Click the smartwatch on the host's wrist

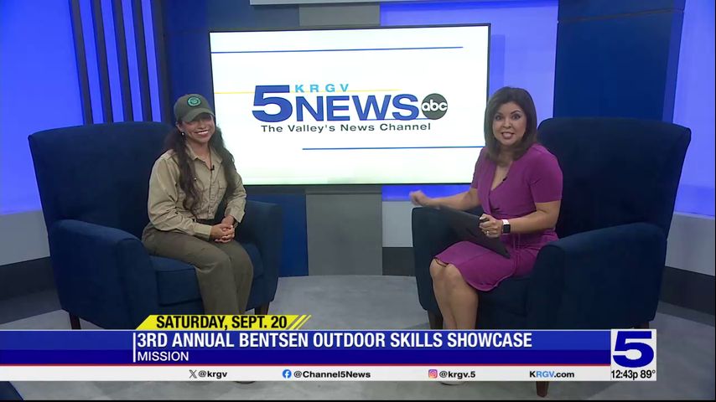[x=506, y=226]
